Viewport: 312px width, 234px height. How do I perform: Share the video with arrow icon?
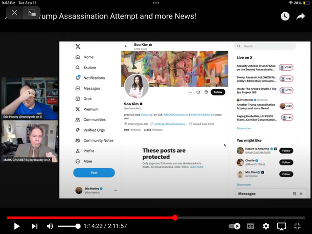click(300, 16)
